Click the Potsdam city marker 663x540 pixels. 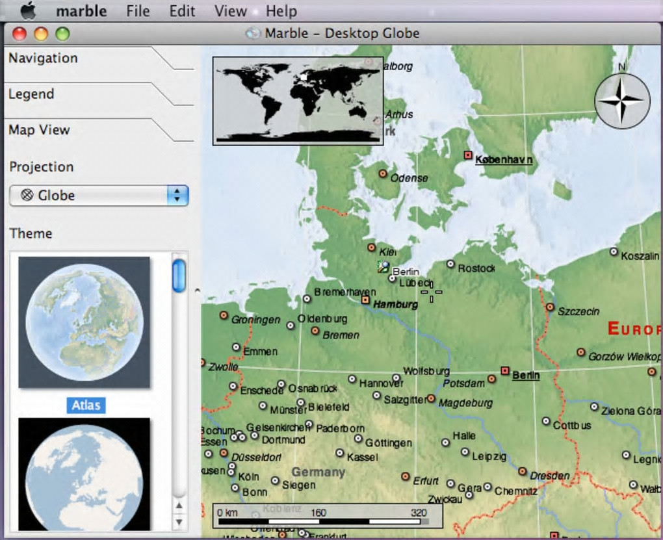pos(491,378)
